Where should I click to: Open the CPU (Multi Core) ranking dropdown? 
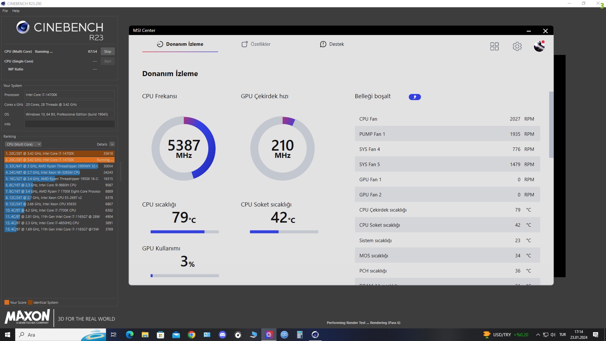pyautogui.click(x=23, y=144)
